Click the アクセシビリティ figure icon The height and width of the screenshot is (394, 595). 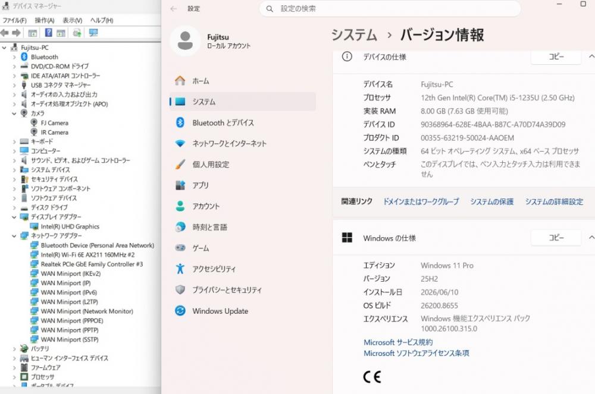coord(180,269)
